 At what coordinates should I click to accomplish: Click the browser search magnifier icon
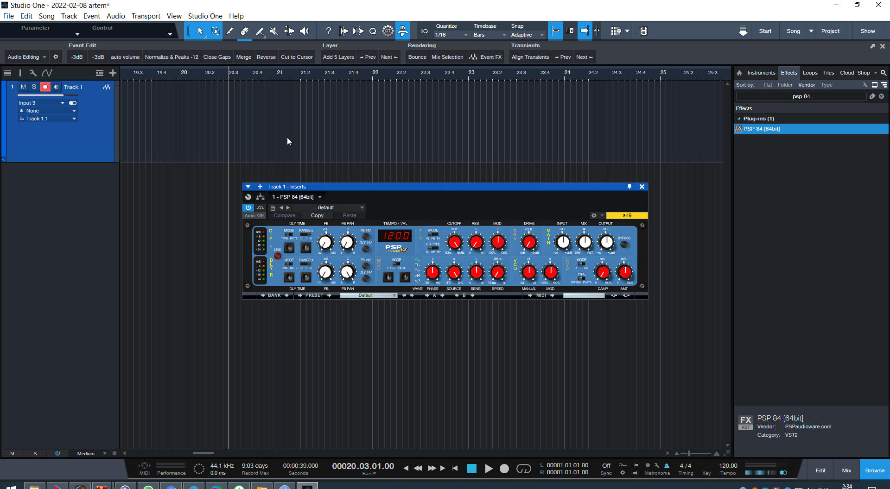point(884,73)
